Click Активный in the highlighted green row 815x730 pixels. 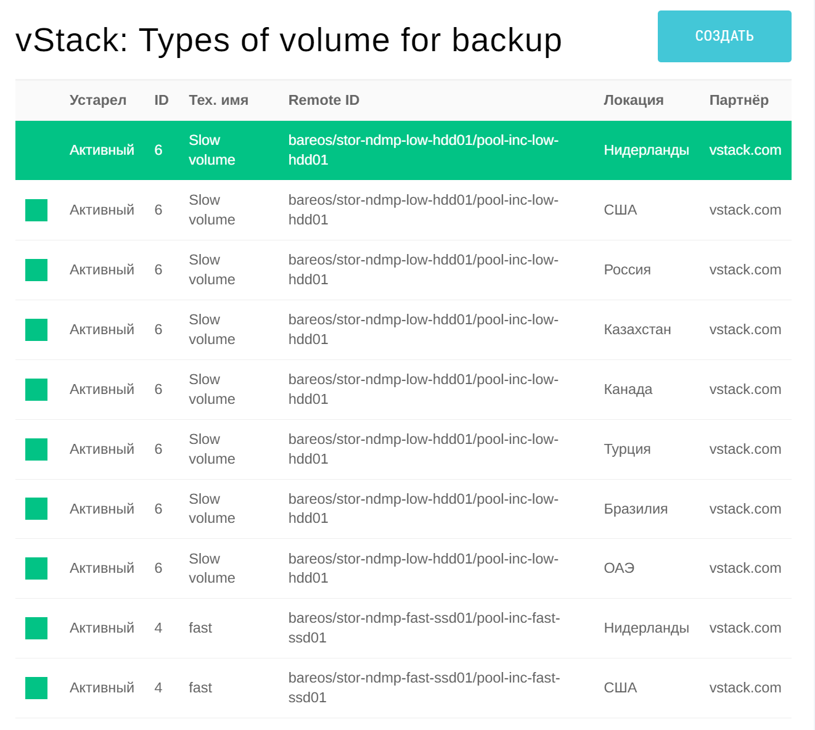[102, 150]
